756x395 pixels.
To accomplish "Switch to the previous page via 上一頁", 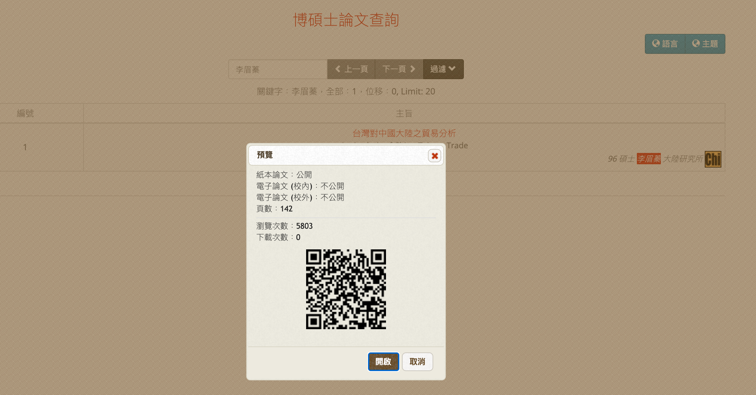I will [351, 69].
